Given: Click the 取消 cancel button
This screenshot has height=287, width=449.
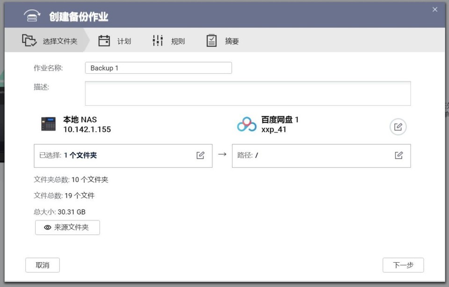Looking at the screenshot, I should click(x=43, y=265).
